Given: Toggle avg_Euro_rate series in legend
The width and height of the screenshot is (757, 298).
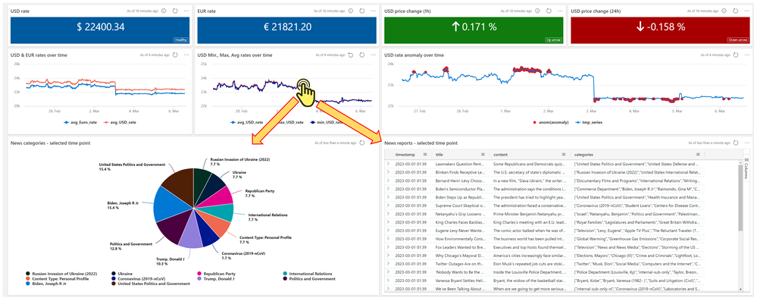Looking at the screenshot, I should pyautogui.click(x=80, y=122).
